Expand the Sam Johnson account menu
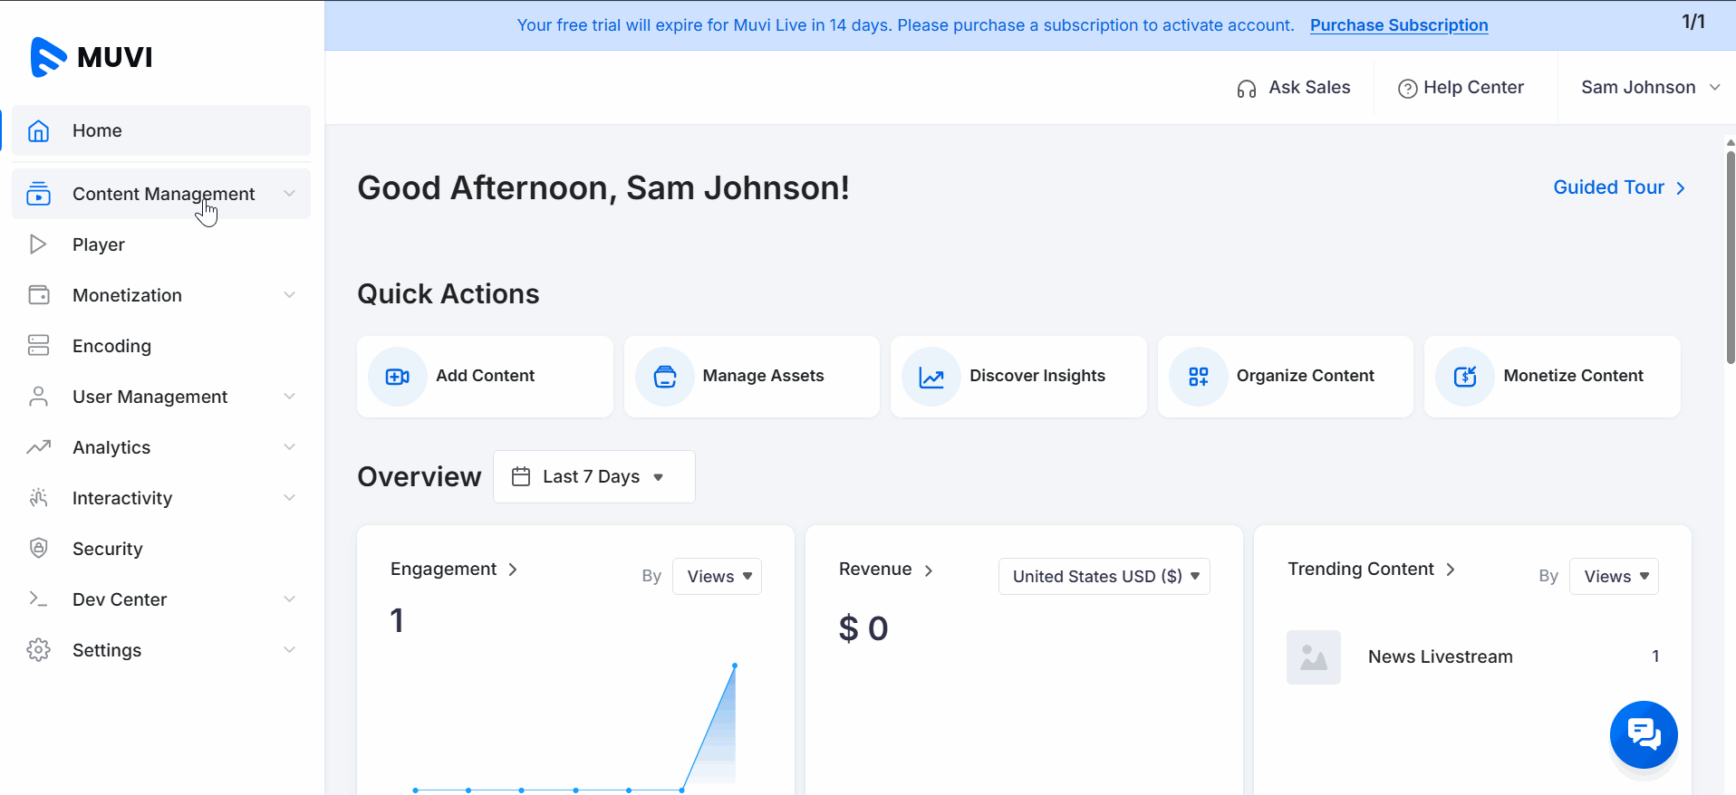This screenshot has width=1736, height=795. 1649,88
